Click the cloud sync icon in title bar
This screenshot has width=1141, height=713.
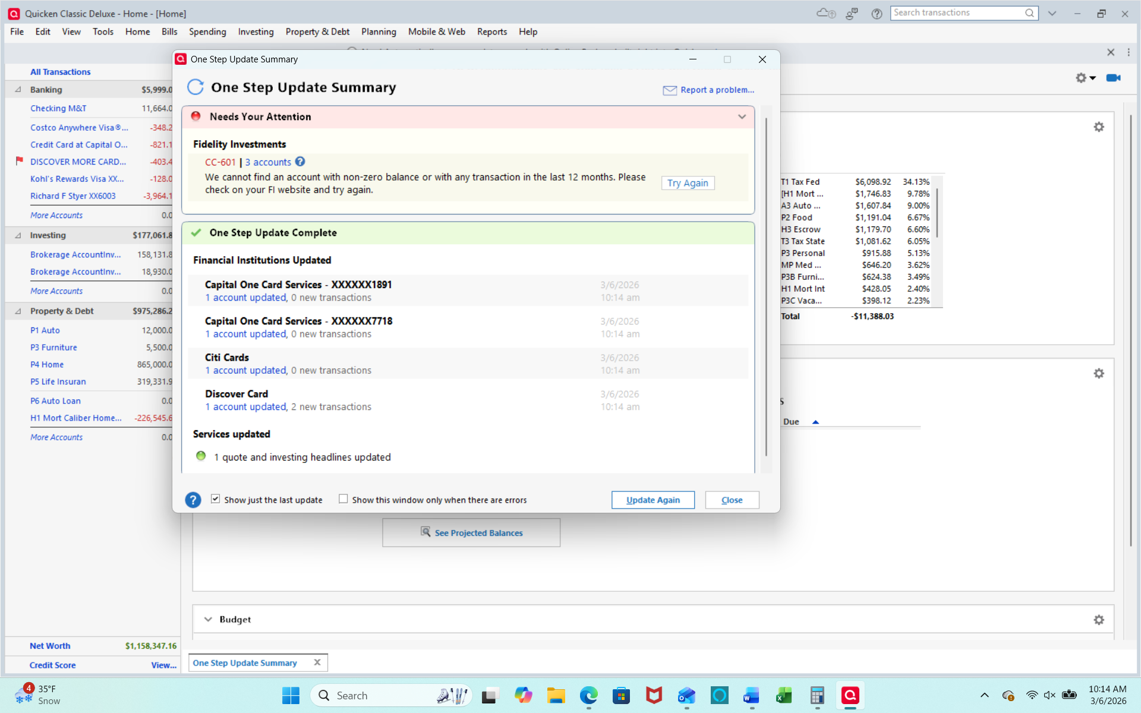[825, 13]
